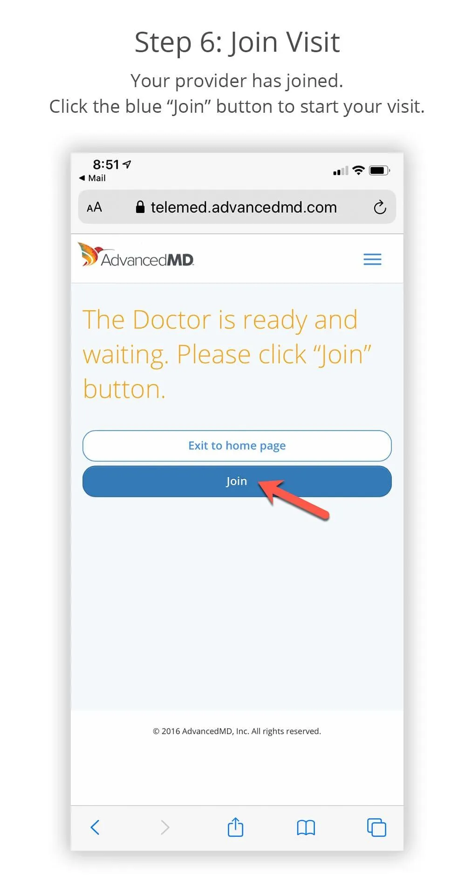This screenshot has width=472, height=882.
Task: Tap the padlock icon in address bar
Action: [x=140, y=207]
